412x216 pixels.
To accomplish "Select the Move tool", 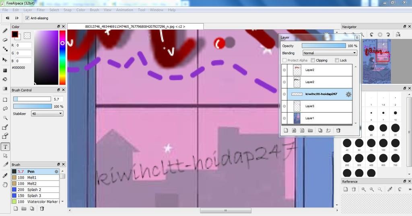I will (x=5, y=60).
